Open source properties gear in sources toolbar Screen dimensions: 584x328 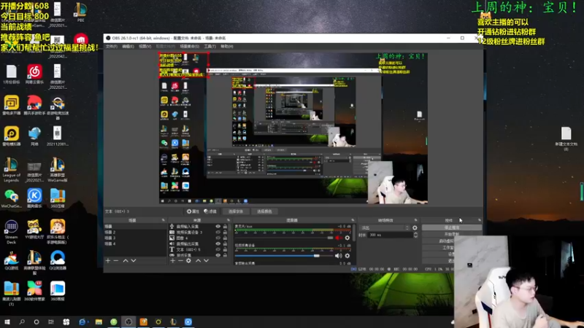click(188, 261)
